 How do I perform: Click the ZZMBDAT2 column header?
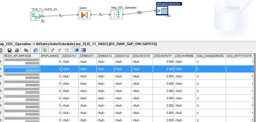105,56
